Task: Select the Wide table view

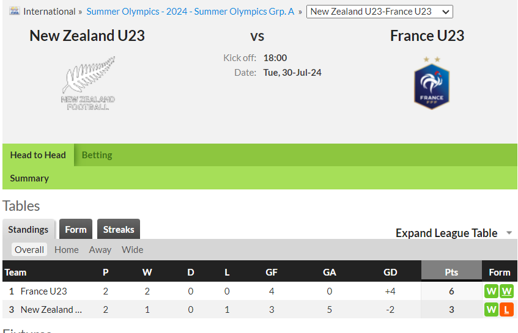Action: click(133, 249)
